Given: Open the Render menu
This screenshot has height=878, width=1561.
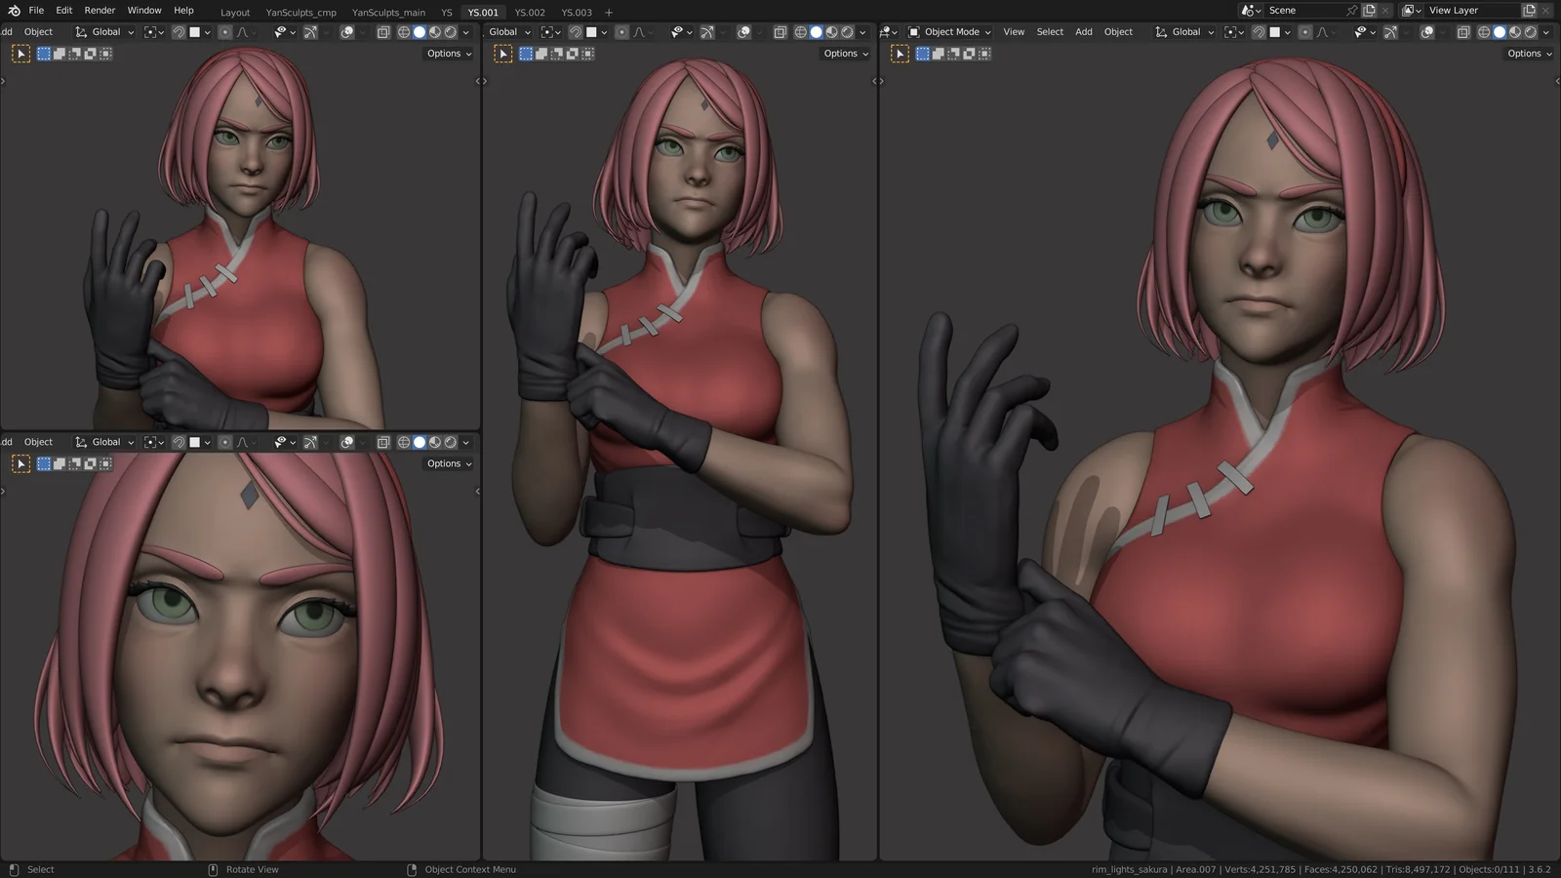Looking at the screenshot, I should pyautogui.click(x=99, y=10).
